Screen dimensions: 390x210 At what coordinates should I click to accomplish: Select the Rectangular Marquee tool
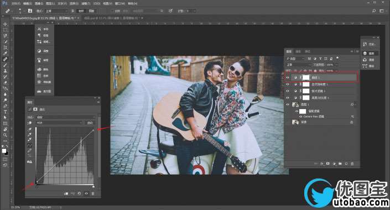point(5,30)
